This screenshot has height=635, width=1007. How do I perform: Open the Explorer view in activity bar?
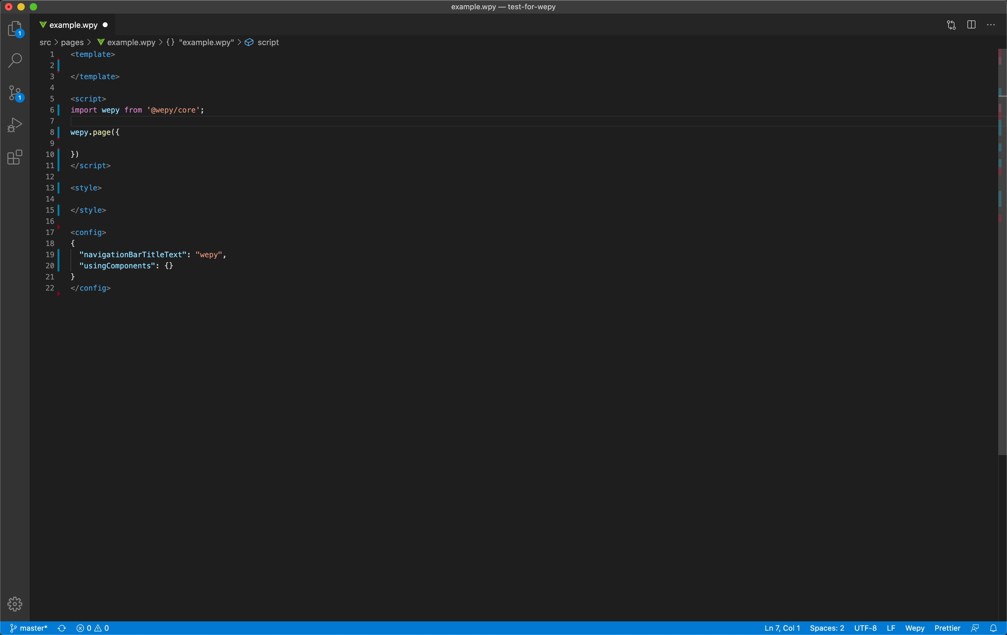15,28
